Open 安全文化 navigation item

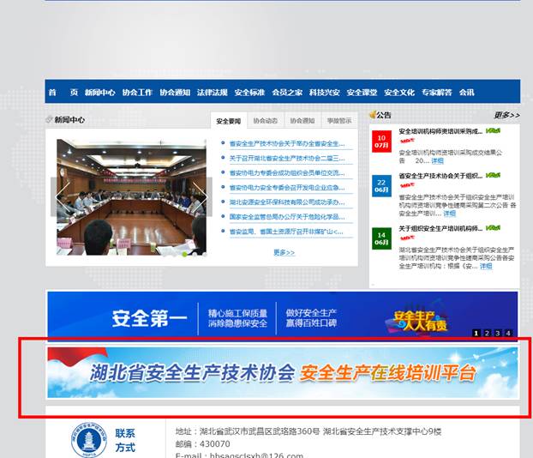[x=399, y=93]
